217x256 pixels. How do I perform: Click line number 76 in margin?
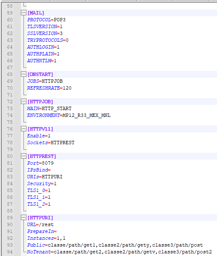[x=10, y=129]
